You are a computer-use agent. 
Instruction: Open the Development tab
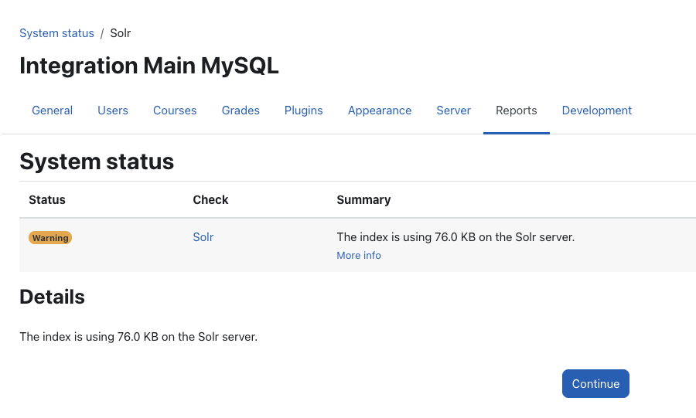point(596,110)
